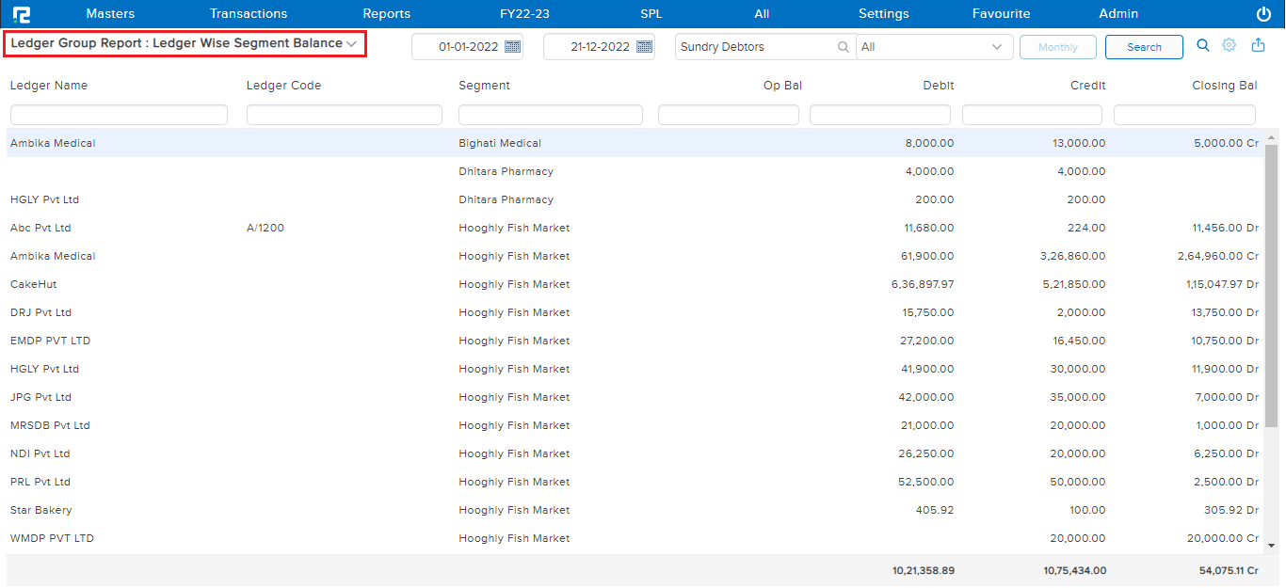The height and width of the screenshot is (588, 1286).
Task: Open the Transactions menu
Action: 248,13
